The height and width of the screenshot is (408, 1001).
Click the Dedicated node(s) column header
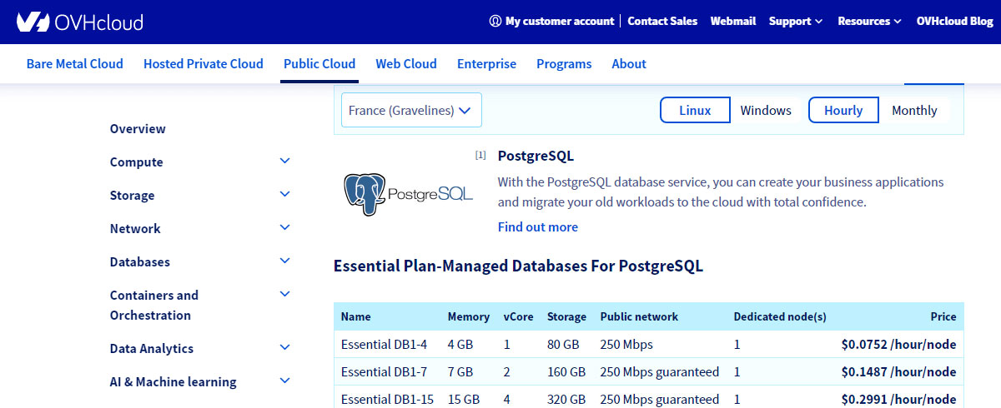tap(780, 316)
